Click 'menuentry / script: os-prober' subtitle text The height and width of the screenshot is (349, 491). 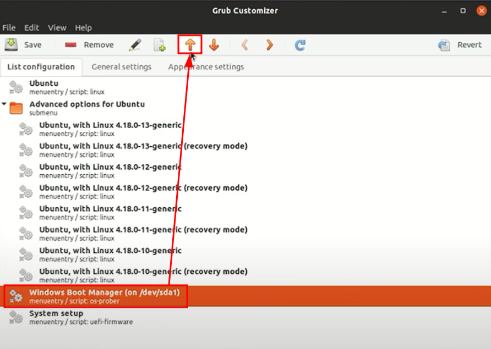(74, 301)
